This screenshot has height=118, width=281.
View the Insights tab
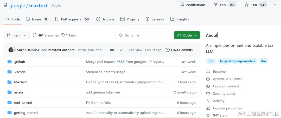(180, 19)
